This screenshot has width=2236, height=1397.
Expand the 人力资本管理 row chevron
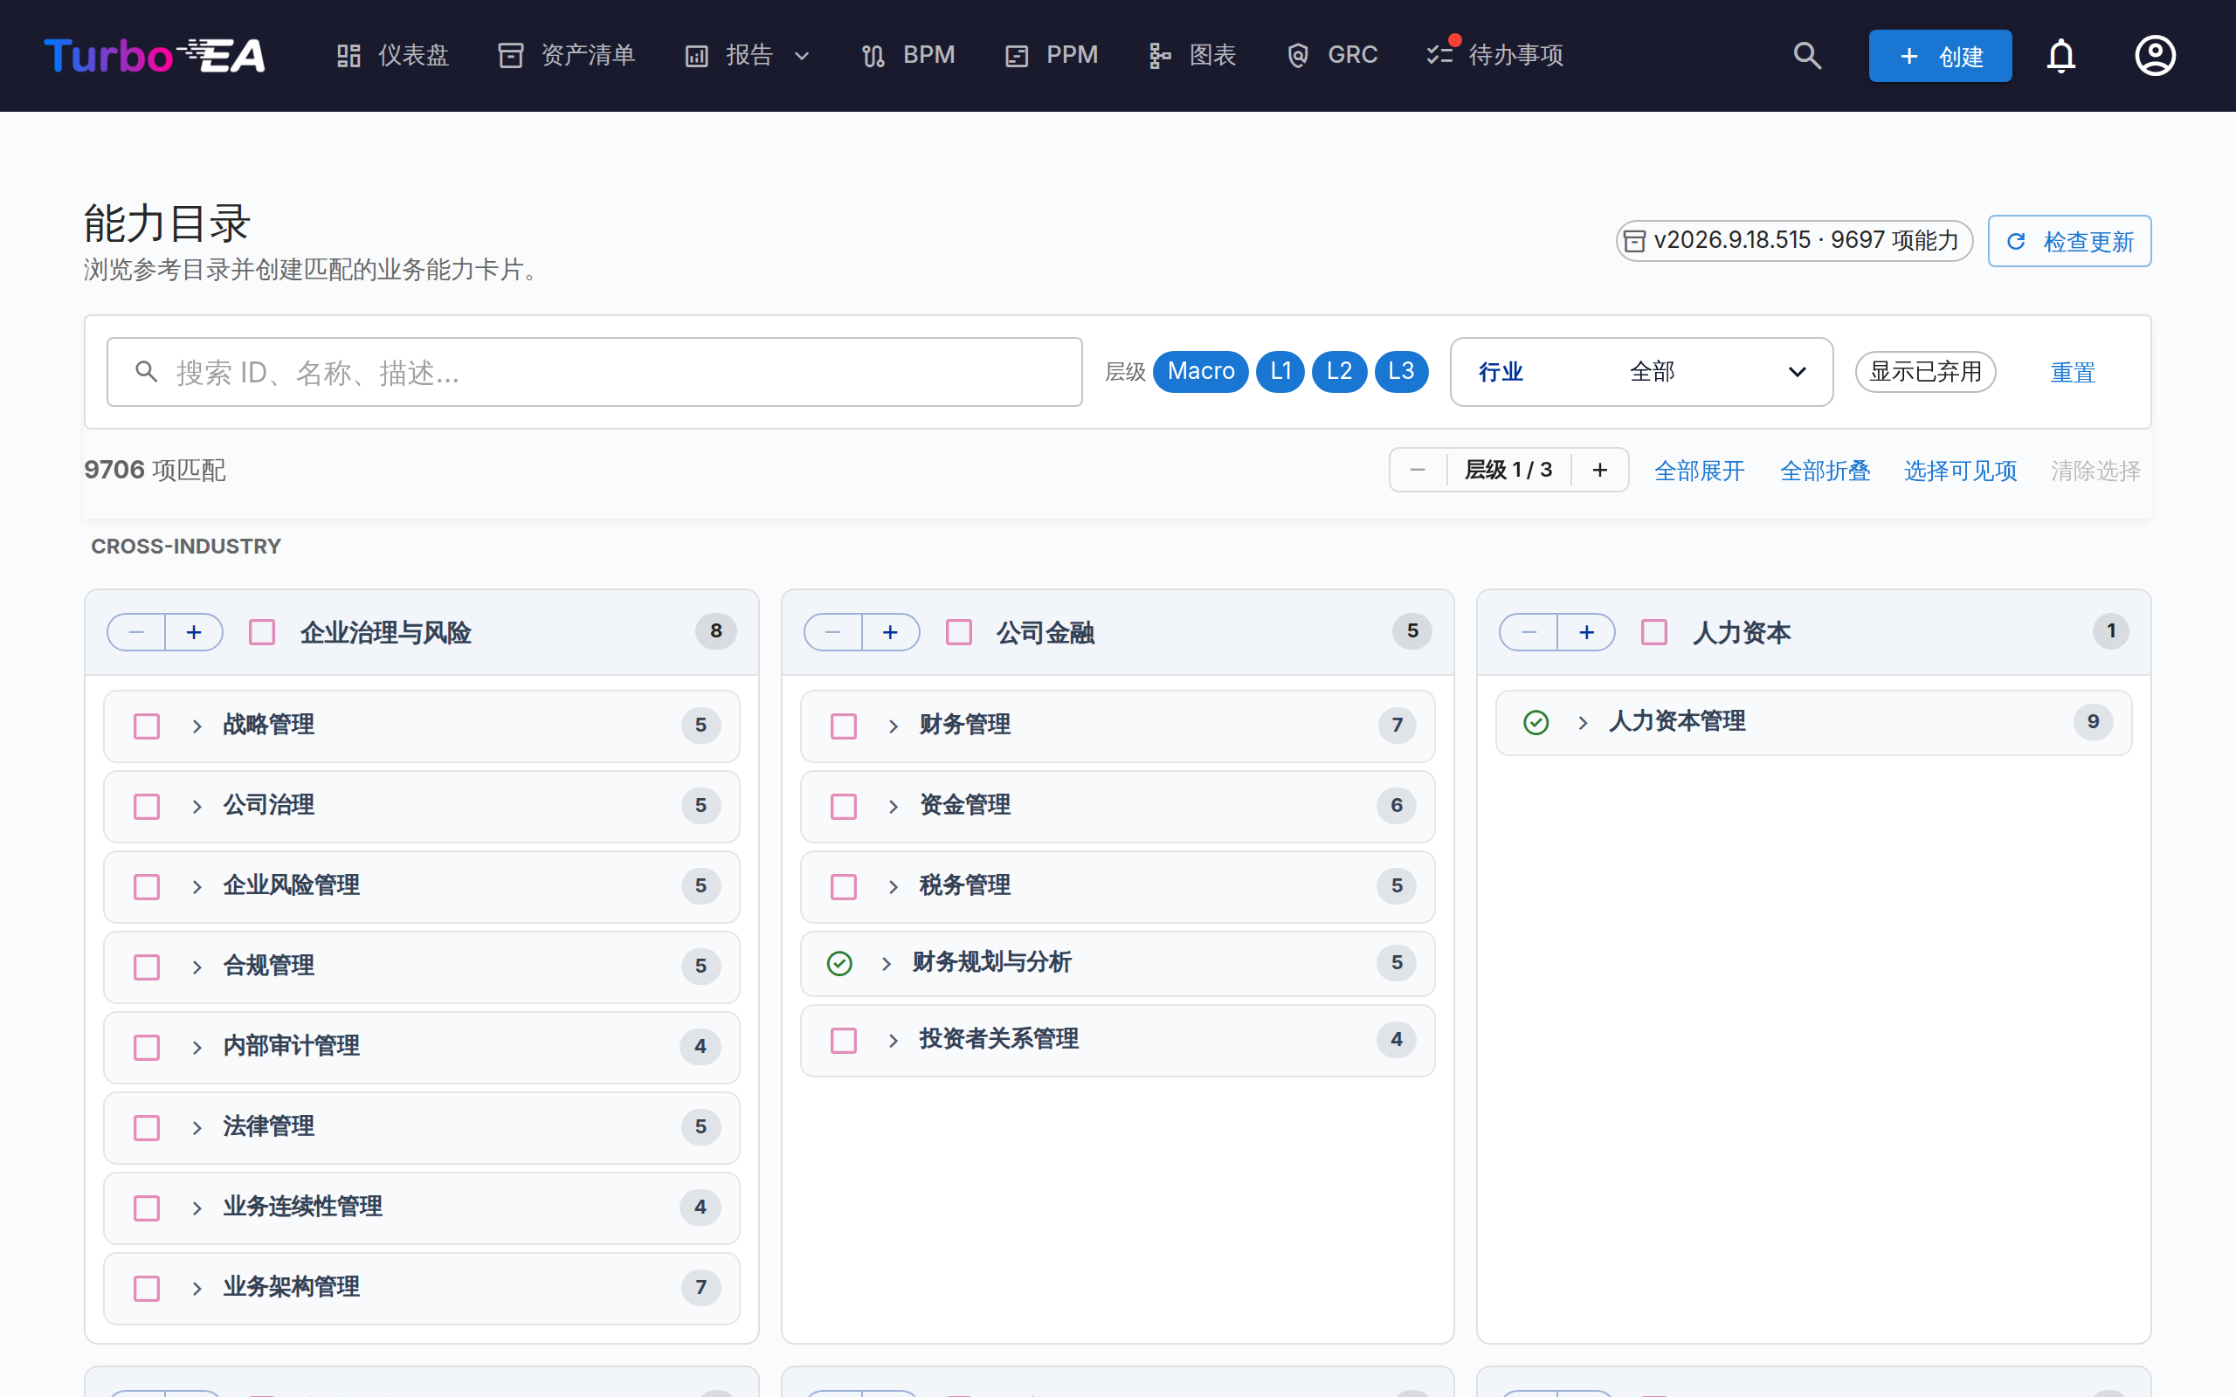[x=1583, y=723]
